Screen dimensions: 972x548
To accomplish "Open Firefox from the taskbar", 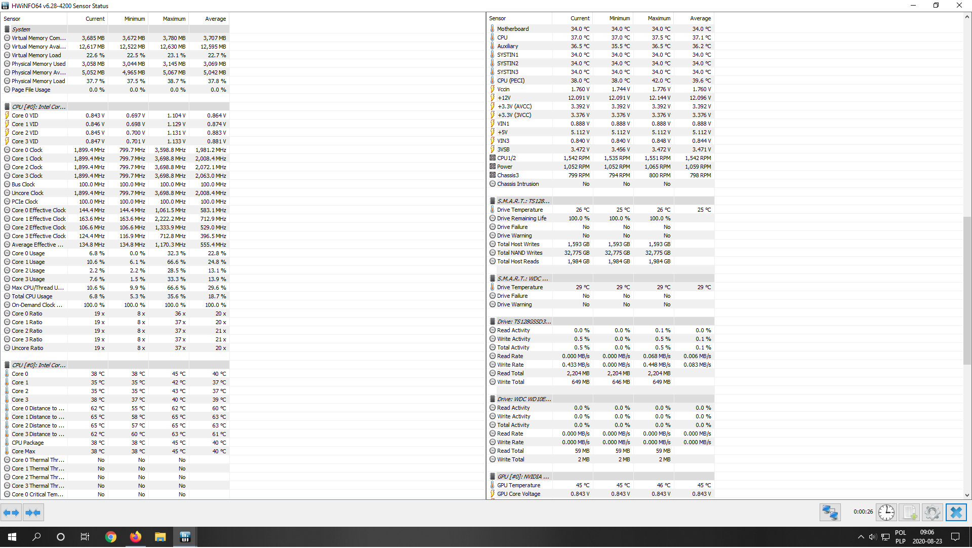I will coord(135,537).
